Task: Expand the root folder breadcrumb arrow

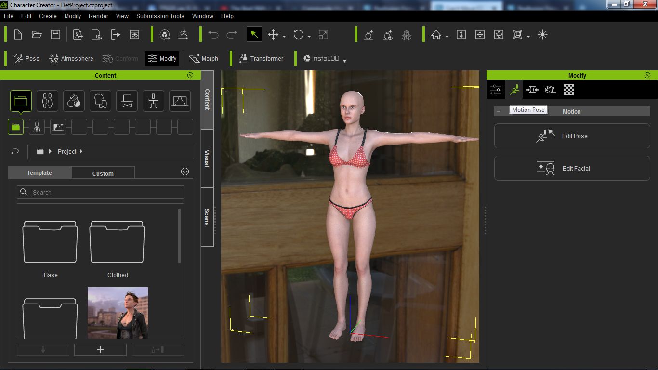Action: 50,151
